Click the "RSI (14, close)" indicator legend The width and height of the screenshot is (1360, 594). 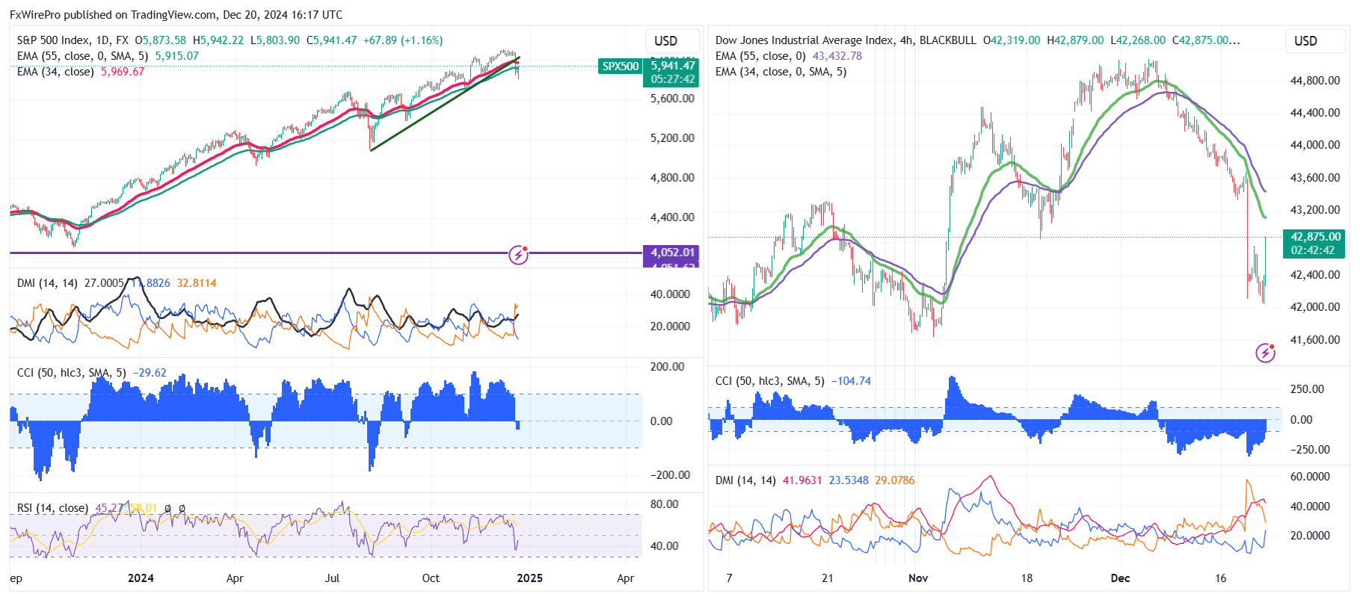pyautogui.click(x=52, y=508)
